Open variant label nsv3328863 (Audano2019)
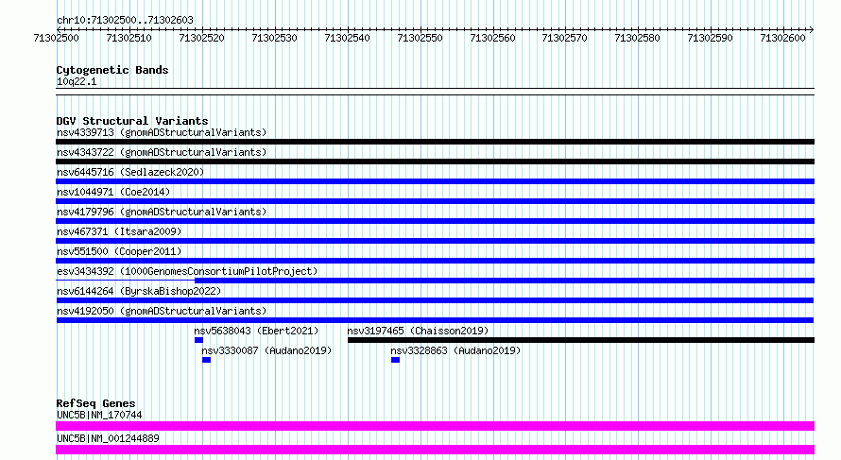Image resolution: width=841 pixels, height=460 pixels. (455, 350)
